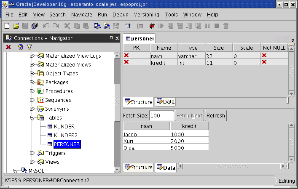Toggle the Navigator panel pin icon
The width and height of the screenshot is (298, 189).
point(111,38)
